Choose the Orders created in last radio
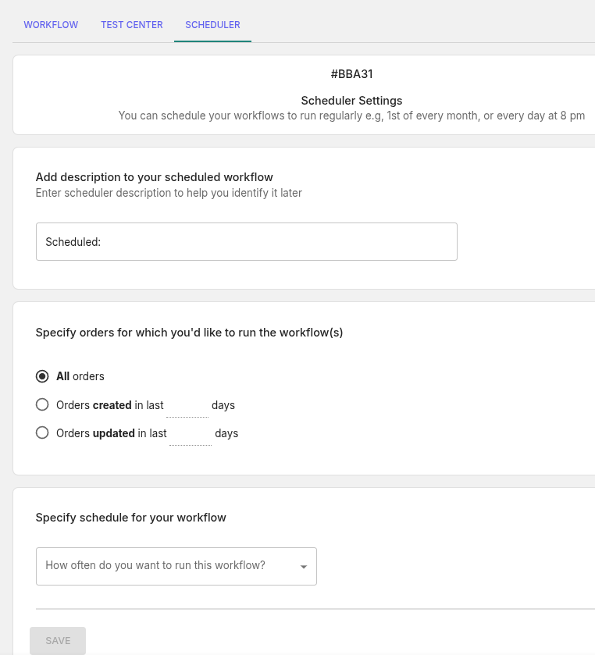 42,405
